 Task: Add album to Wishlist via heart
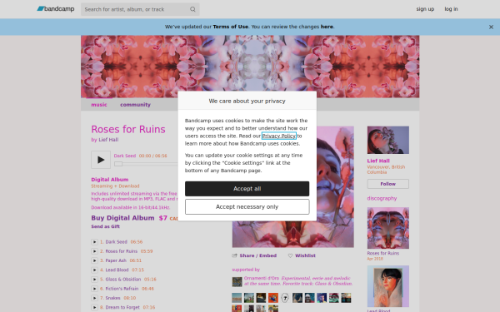coord(302,255)
